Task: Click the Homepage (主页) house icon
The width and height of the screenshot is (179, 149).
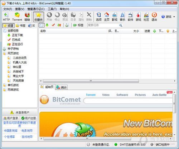Action: (107, 17)
